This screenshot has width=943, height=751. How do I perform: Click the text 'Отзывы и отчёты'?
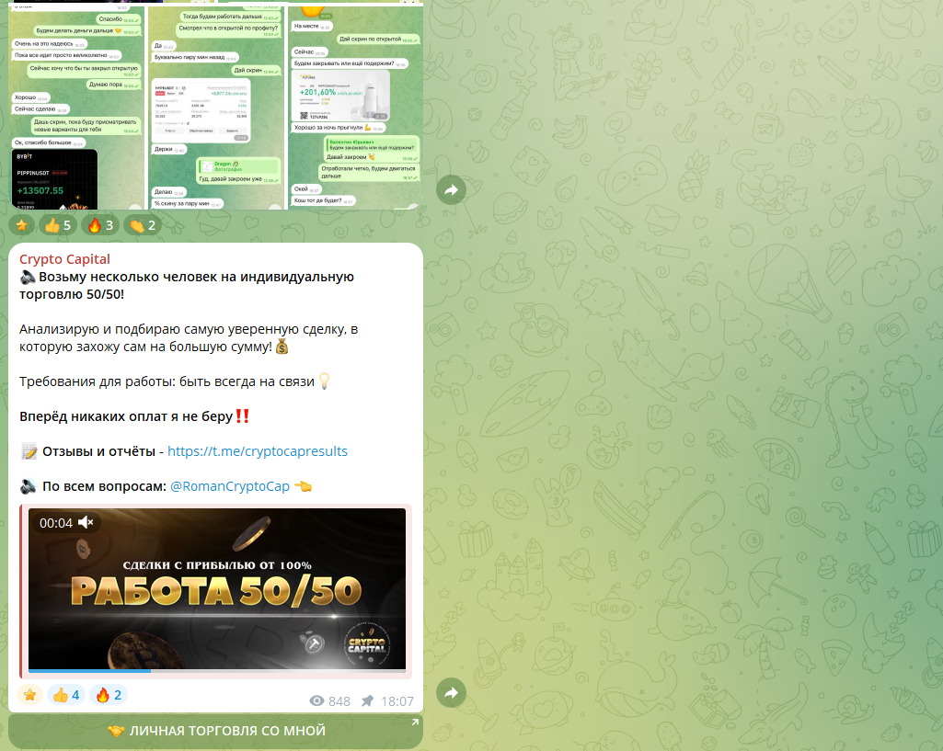click(x=98, y=451)
